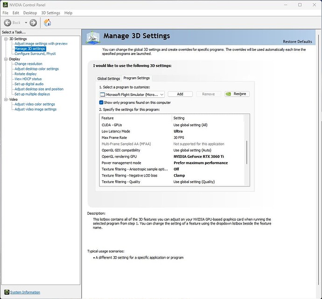Image resolution: width=322 pixels, height=299 pixels.
Task: Click the Forward arrow navigation icon
Action: [33, 22]
